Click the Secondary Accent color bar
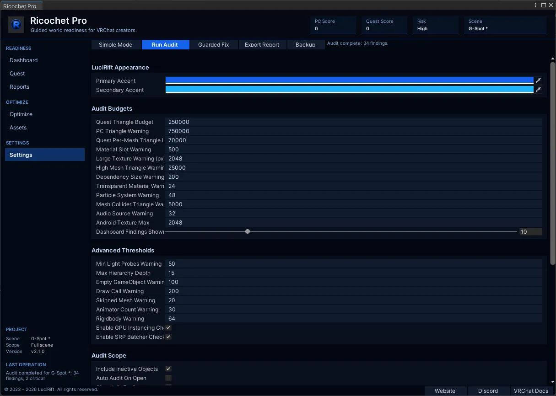This screenshot has width=556, height=396. tap(349, 90)
